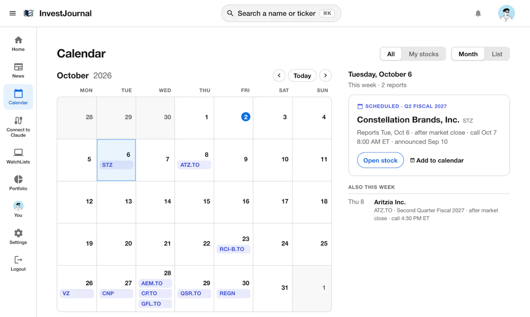Viewport: 530px width, 317px height.
Task: Select the Calendar sidebar item
Action: point(18,97)
